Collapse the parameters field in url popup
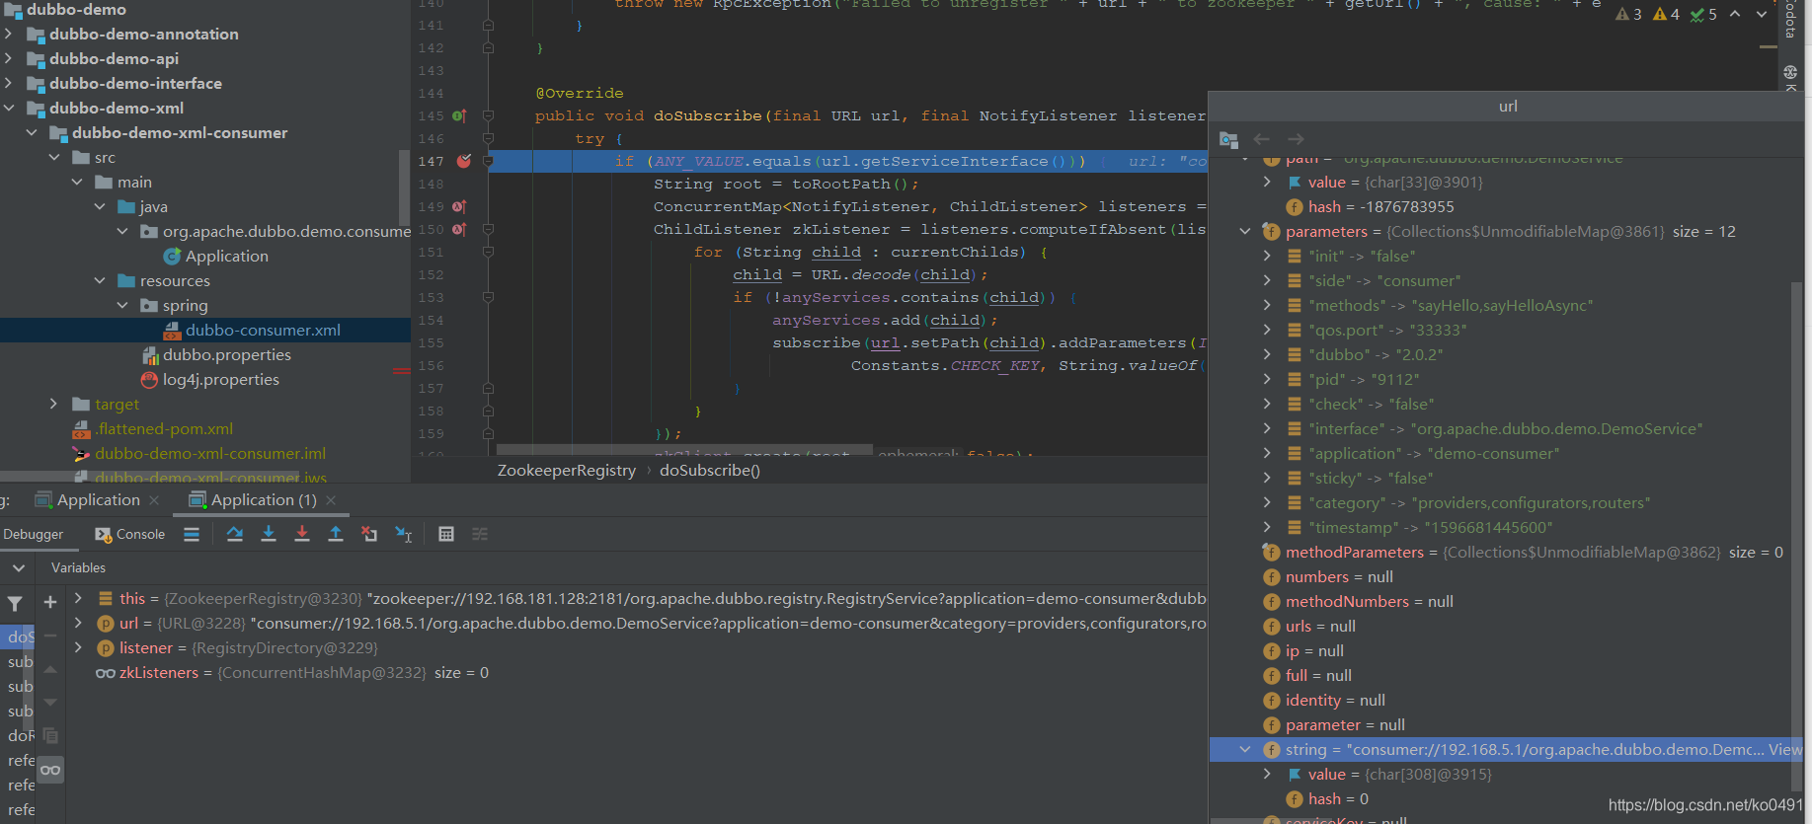Screen dimensions: 1812x824 pos(1245,231)
